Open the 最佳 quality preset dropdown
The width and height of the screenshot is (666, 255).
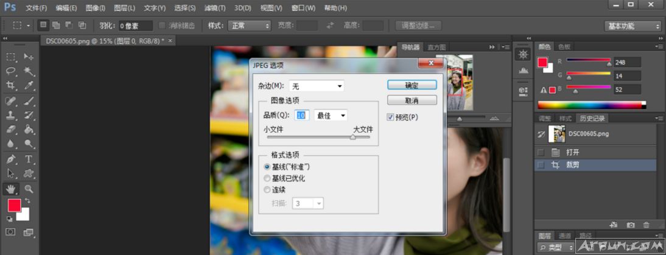pos(331,116)
